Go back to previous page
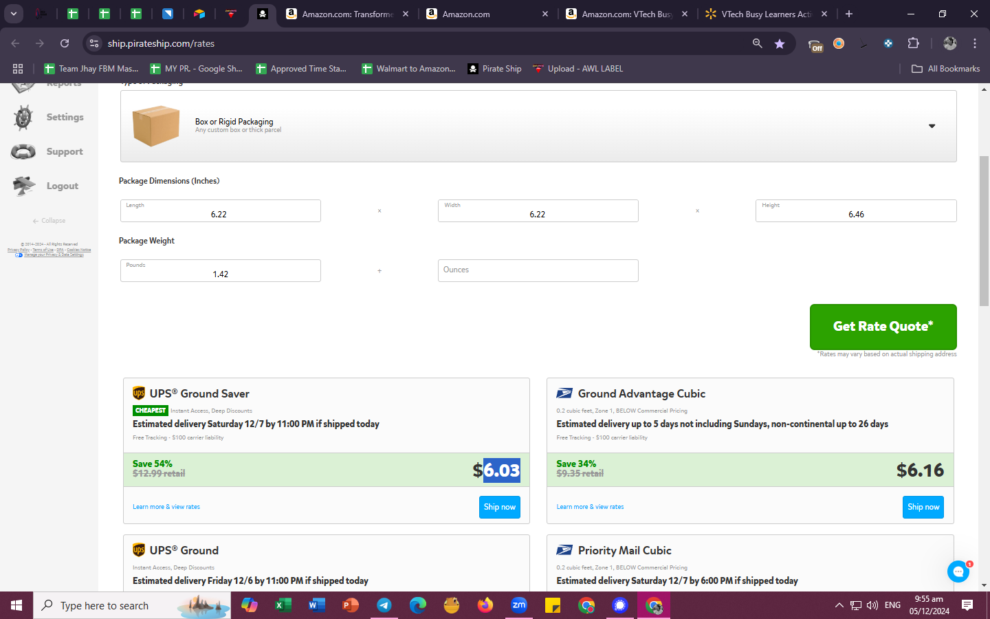Viewport: 990px width, 619px height. coord(15,43)
